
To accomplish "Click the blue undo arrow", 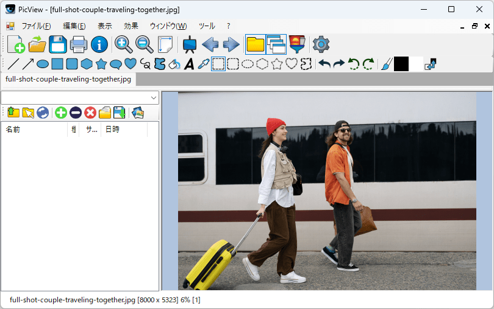I will [324, 64].
